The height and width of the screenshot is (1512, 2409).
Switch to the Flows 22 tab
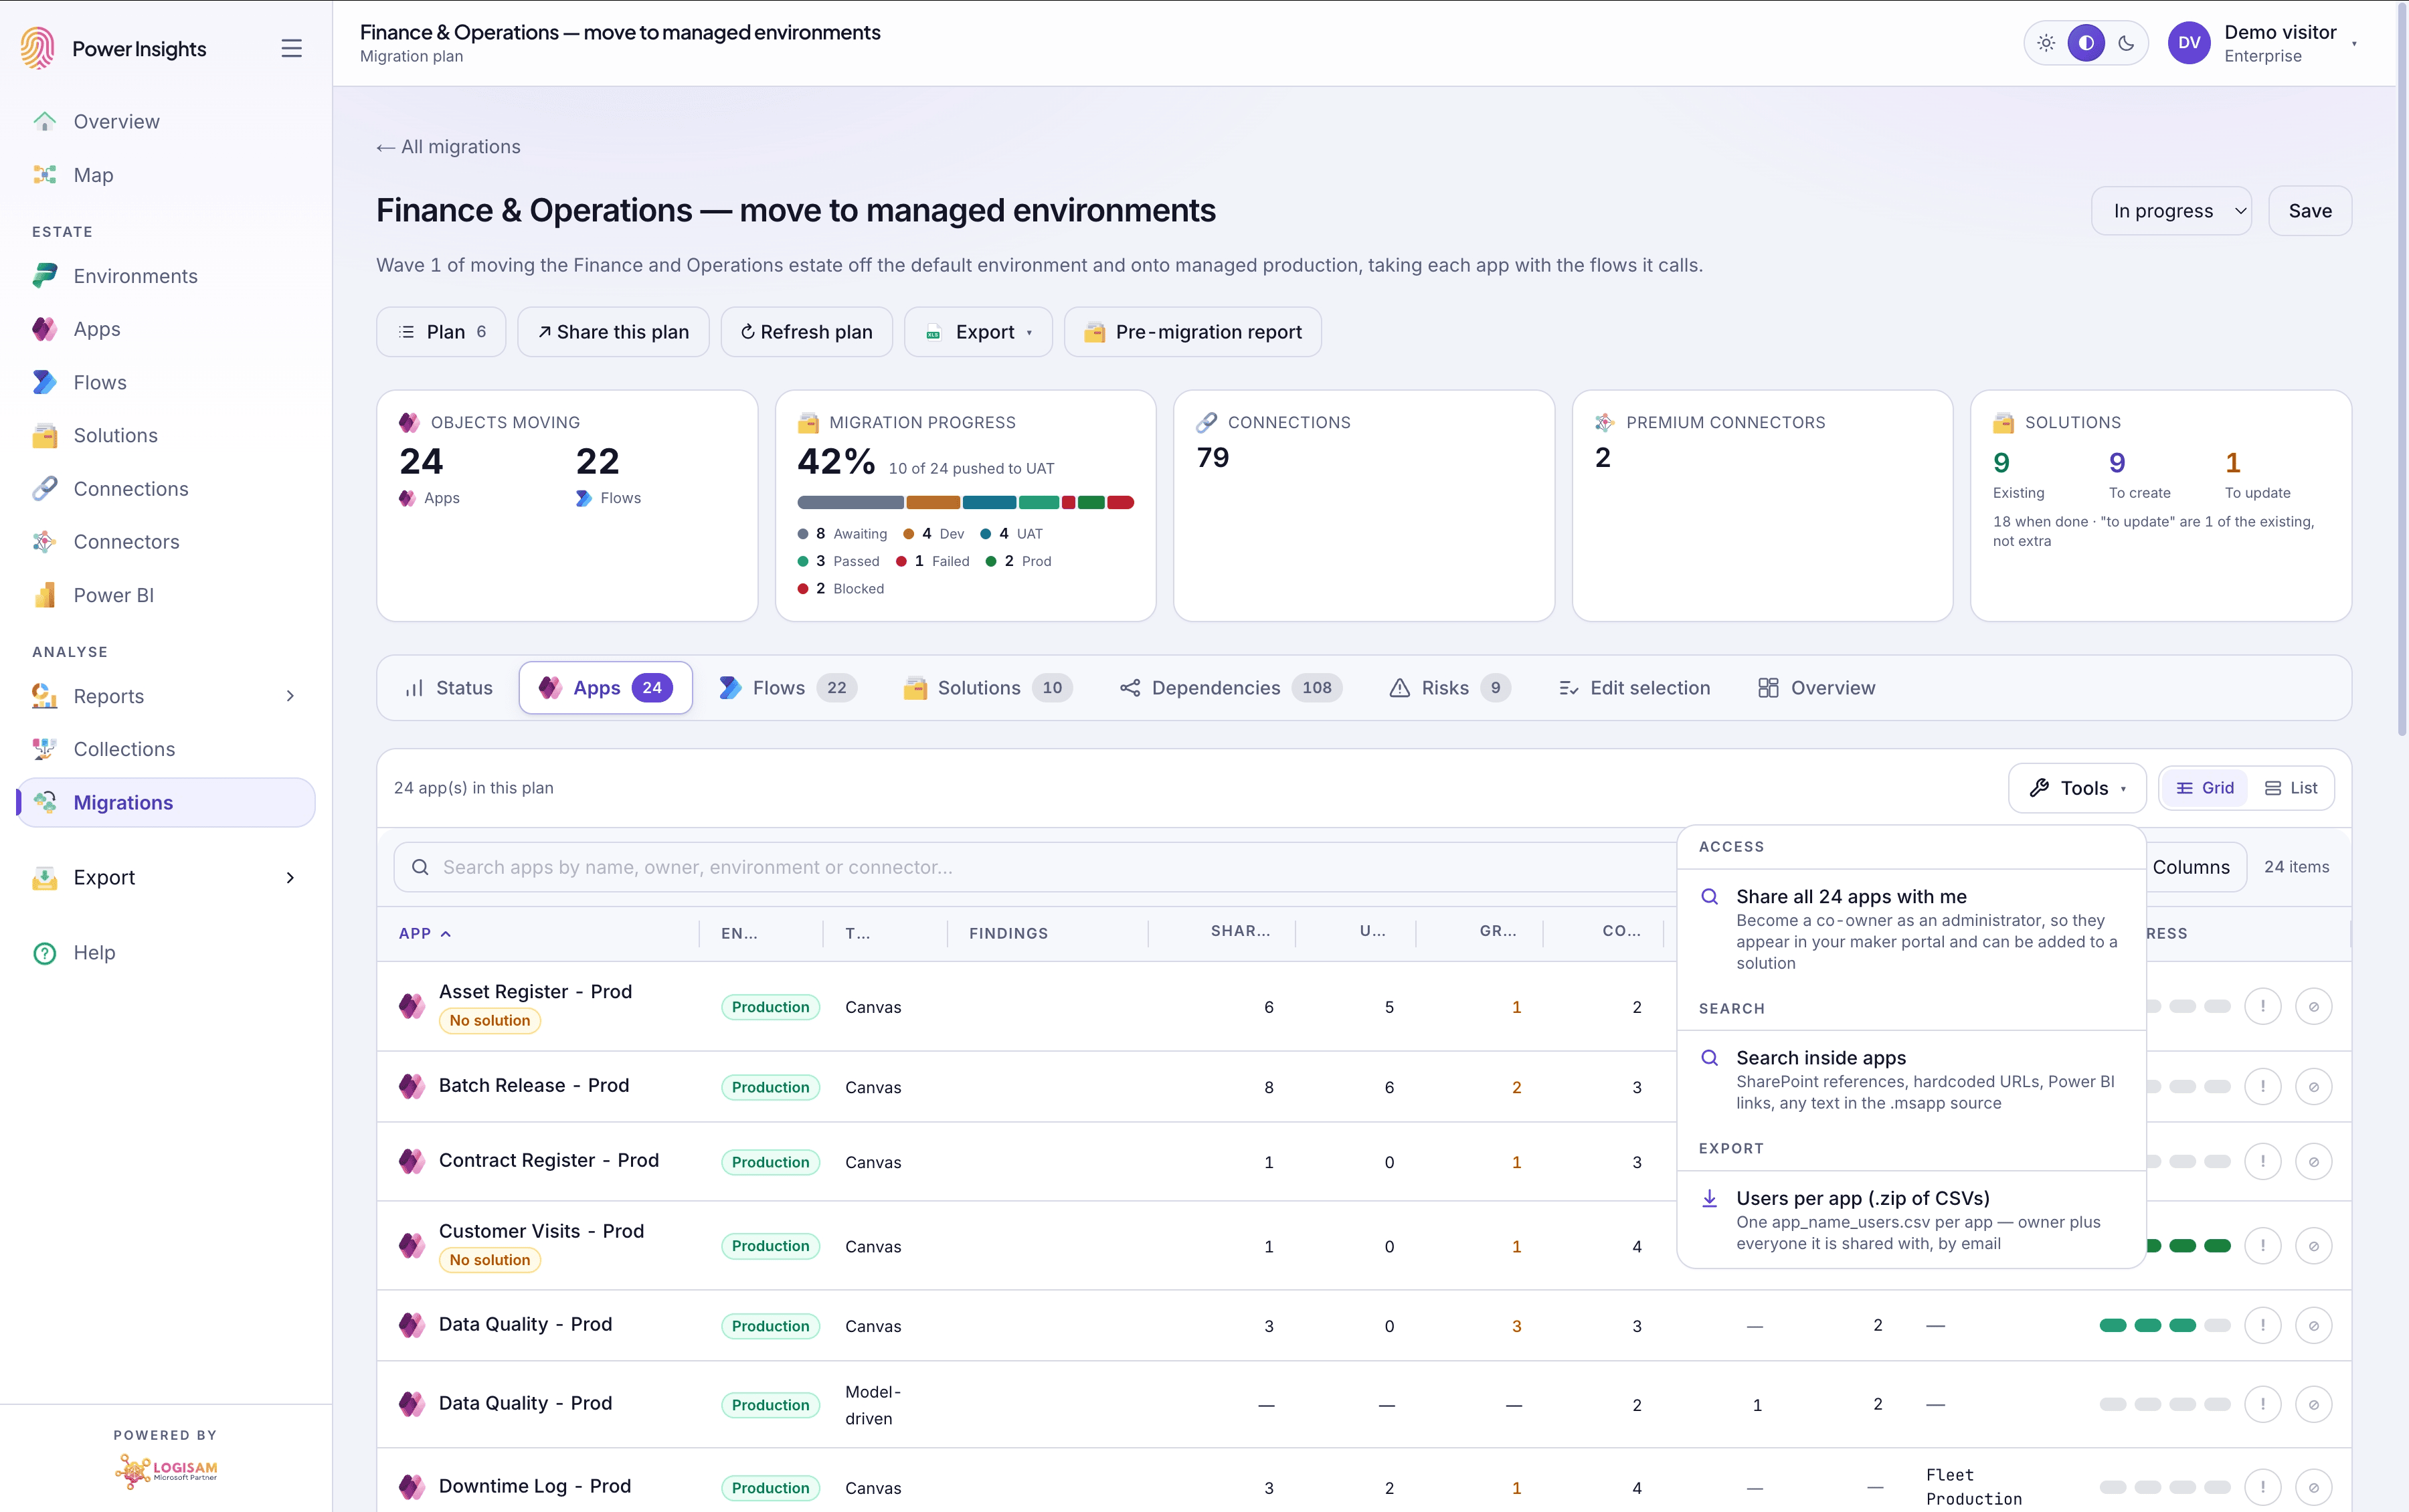[787, 688]
